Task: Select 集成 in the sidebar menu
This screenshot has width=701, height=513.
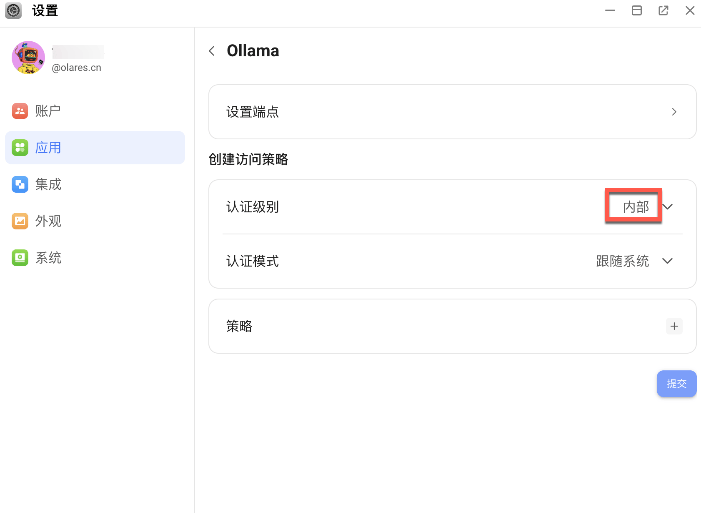Action: click(48, 184)
